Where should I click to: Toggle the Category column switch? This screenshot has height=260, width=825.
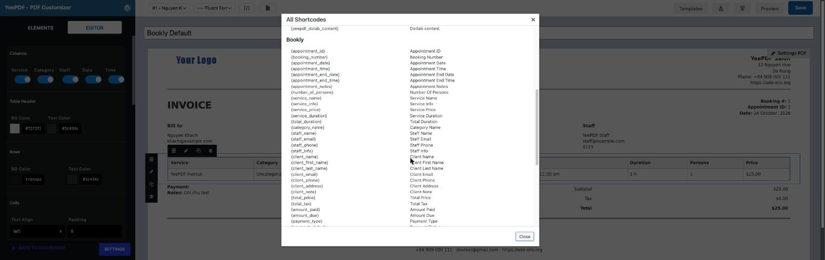point(45,79)
